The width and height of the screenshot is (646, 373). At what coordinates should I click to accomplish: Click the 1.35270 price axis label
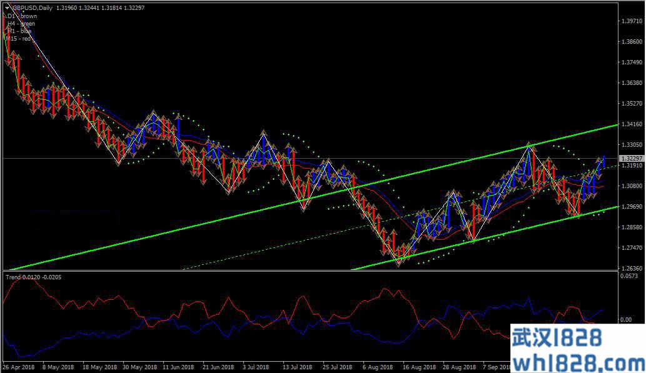tap(632, 103)
